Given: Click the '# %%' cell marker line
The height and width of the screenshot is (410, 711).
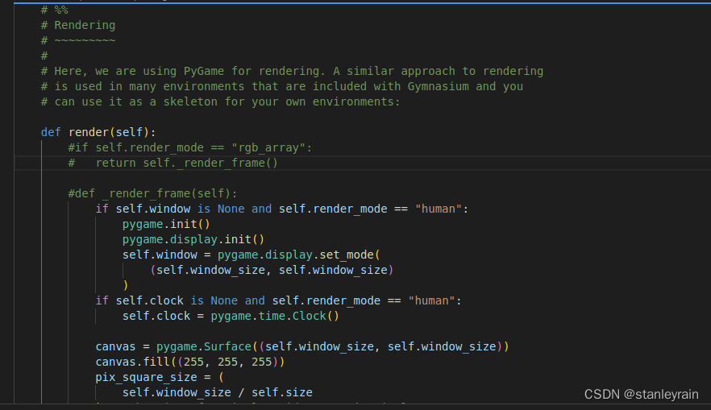Looking at the screenshot, I should (55, 10).
